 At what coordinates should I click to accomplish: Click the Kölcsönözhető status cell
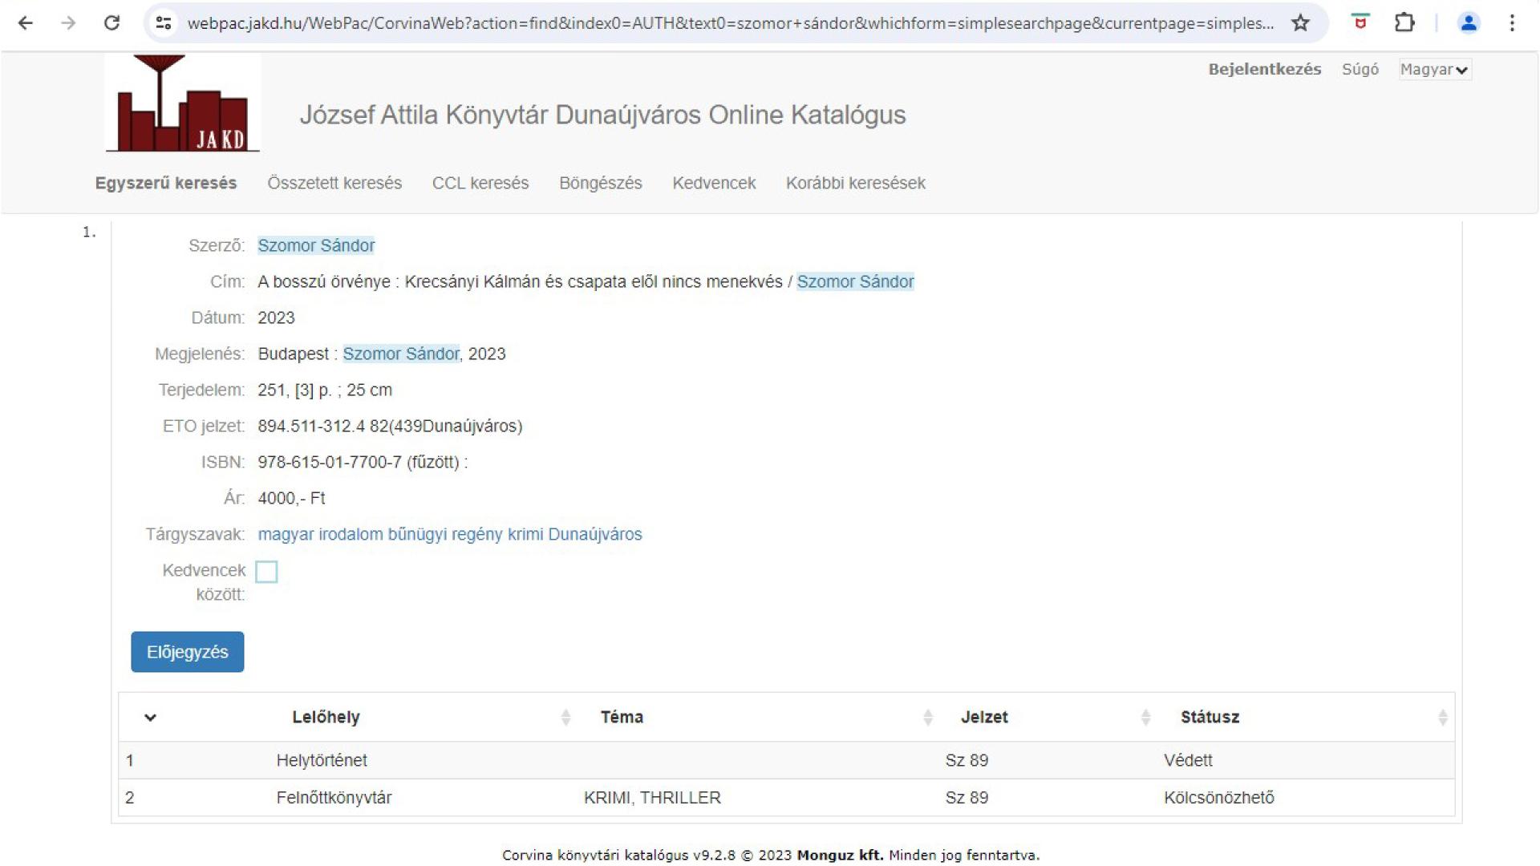click(x=1218, y=798)
